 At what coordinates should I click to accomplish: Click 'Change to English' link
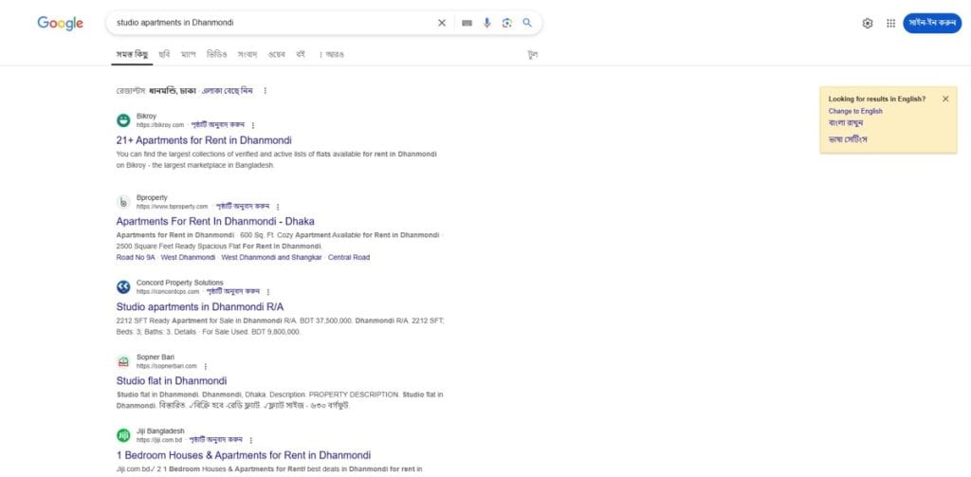[855, 111]
